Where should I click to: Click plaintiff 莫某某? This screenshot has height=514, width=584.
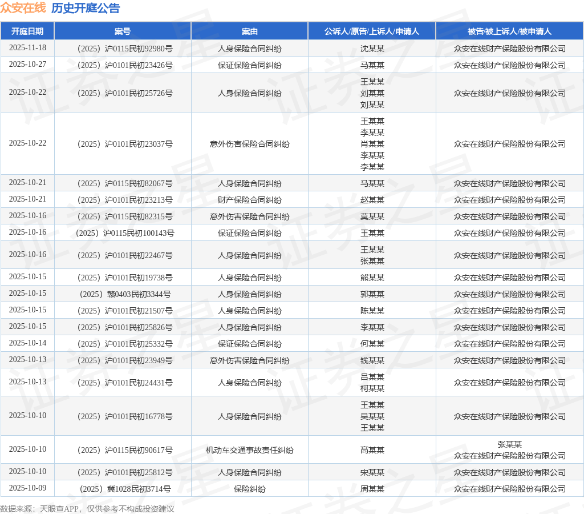tap(372, 216)
